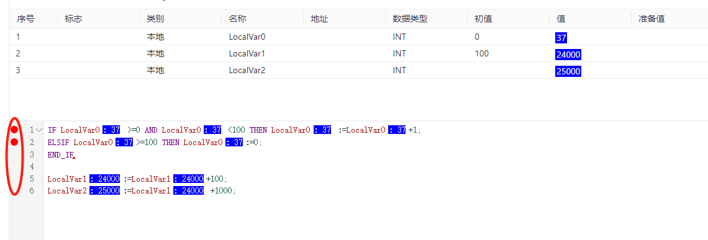Toggle the red breakpoint on line 2
Image resolution: width=708 pixels, height=240 pixels.
click(14, 142)
